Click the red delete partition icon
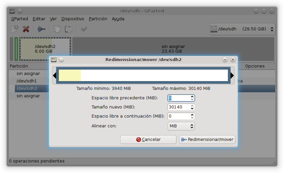 point(26,29)
